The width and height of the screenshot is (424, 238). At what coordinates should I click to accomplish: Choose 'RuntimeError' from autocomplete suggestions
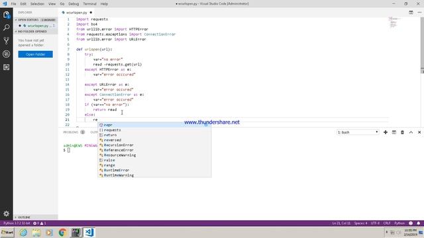click(x=154, y=171)
